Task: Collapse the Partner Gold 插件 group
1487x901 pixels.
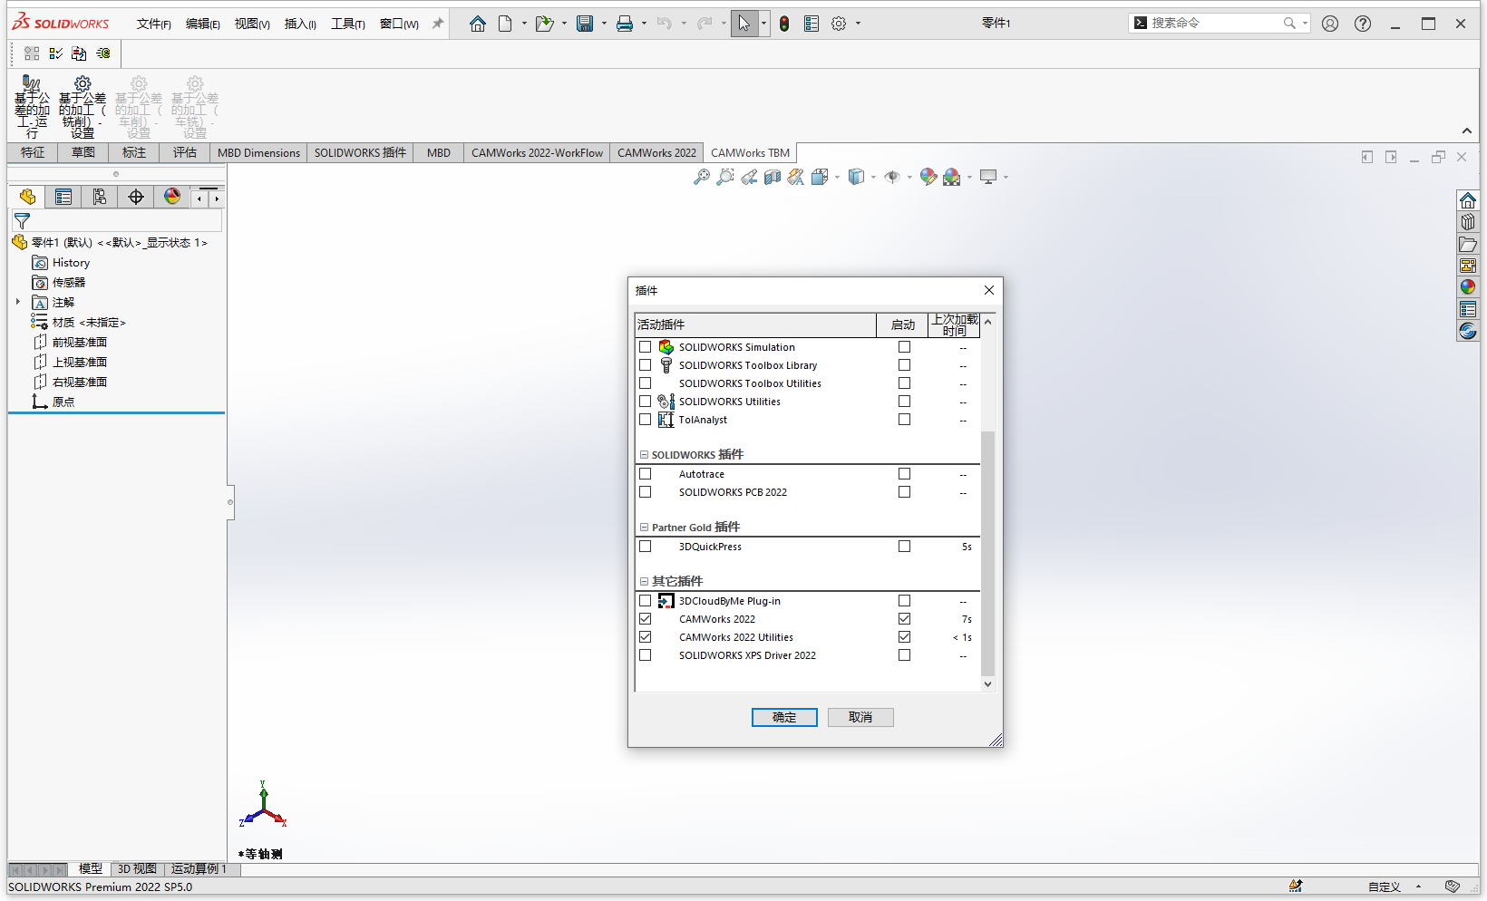Action: coord(645,528)
